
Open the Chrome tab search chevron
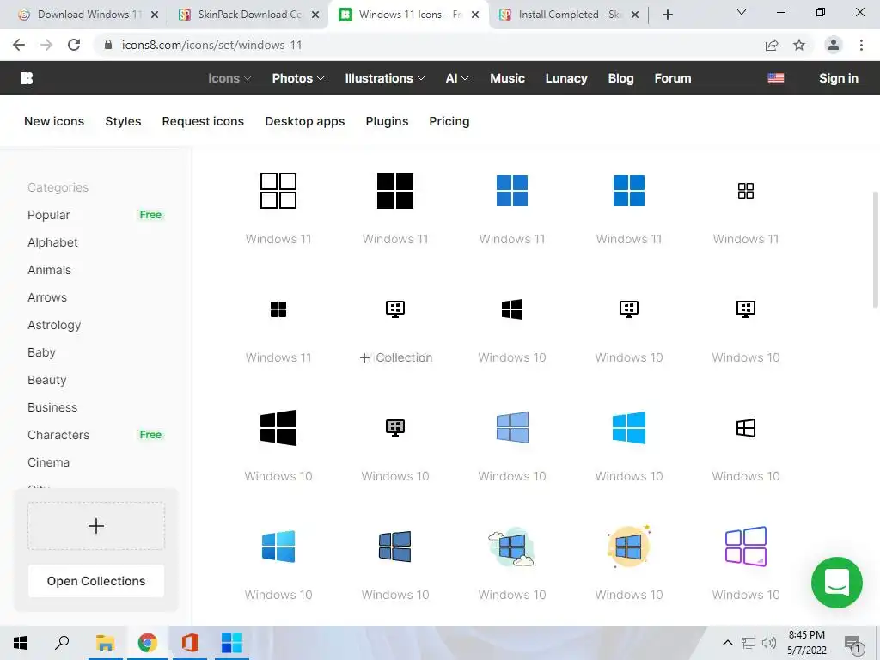coord(742,12)
